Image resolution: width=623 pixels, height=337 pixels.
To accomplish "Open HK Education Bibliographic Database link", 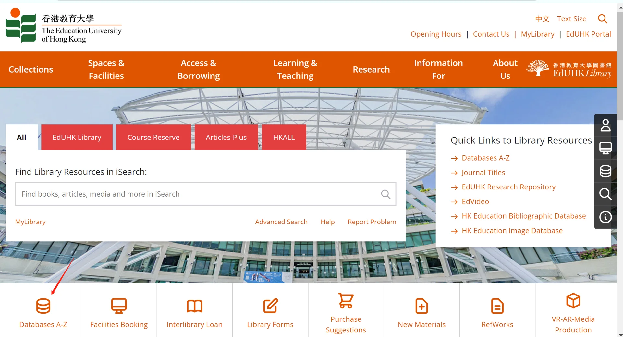I will click(524, 216).
